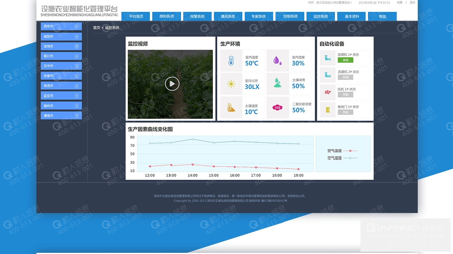Click the 空气湿度 blue legend entry
This screenshot has height=254, width=453.
pyautogui.click(x=342, y=158)
